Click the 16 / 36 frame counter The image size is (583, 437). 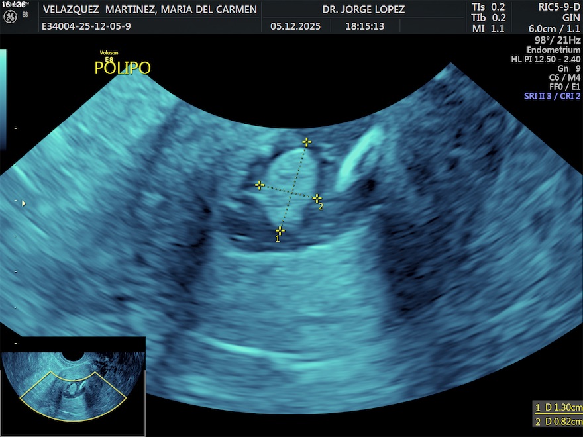pos(13,5)
